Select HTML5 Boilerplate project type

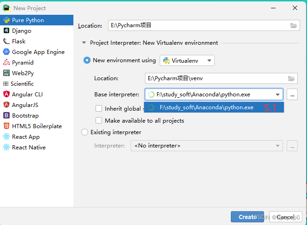click(x=36, y=126)
